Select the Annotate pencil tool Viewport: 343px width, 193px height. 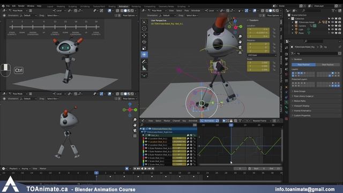tap(144, 62)
